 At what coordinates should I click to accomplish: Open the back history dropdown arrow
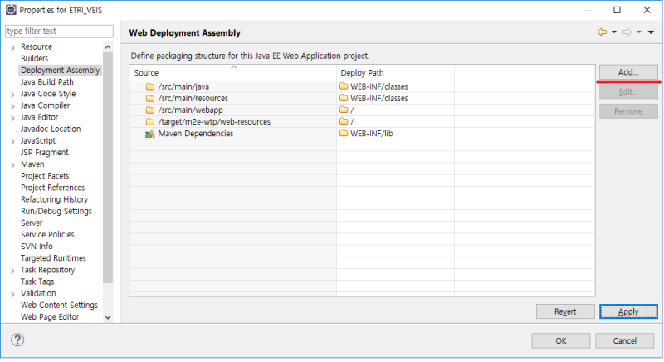[x=614, y=32]
